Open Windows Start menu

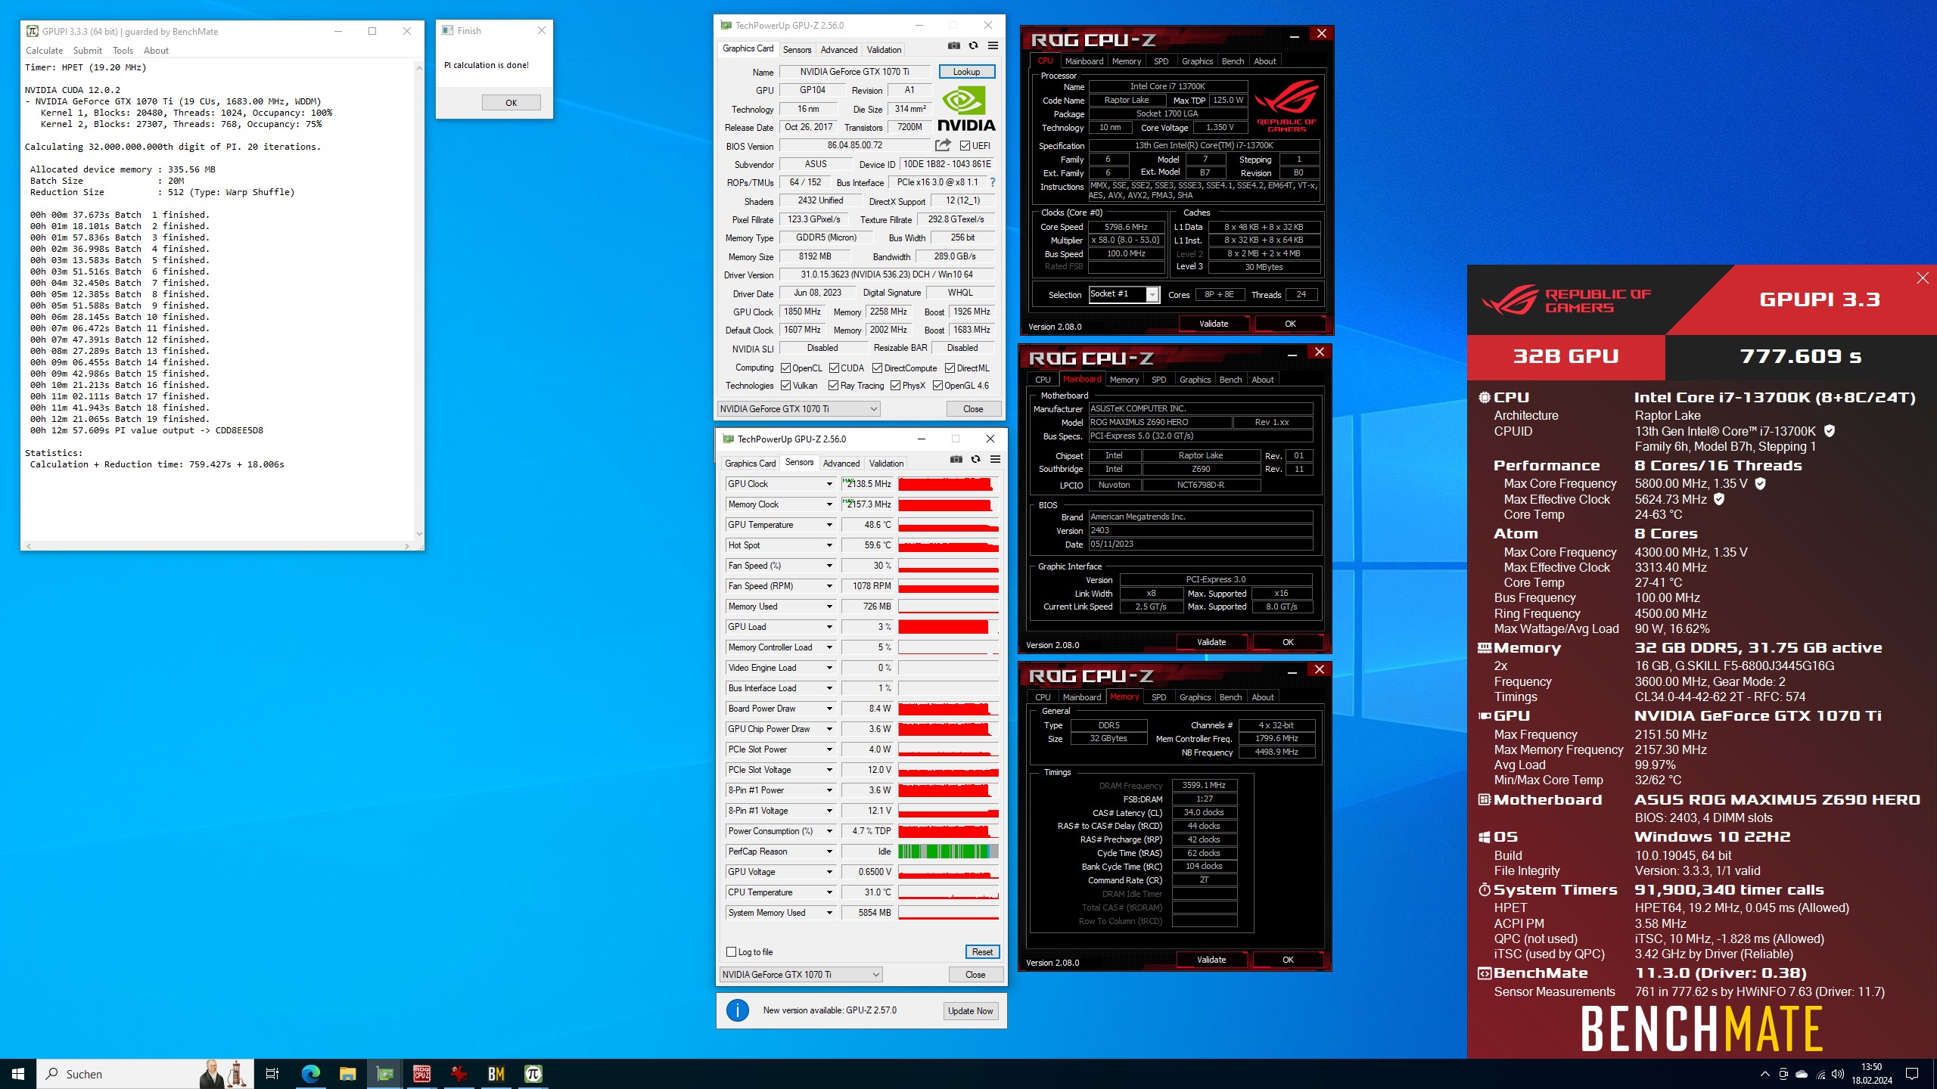[18, 1074]
